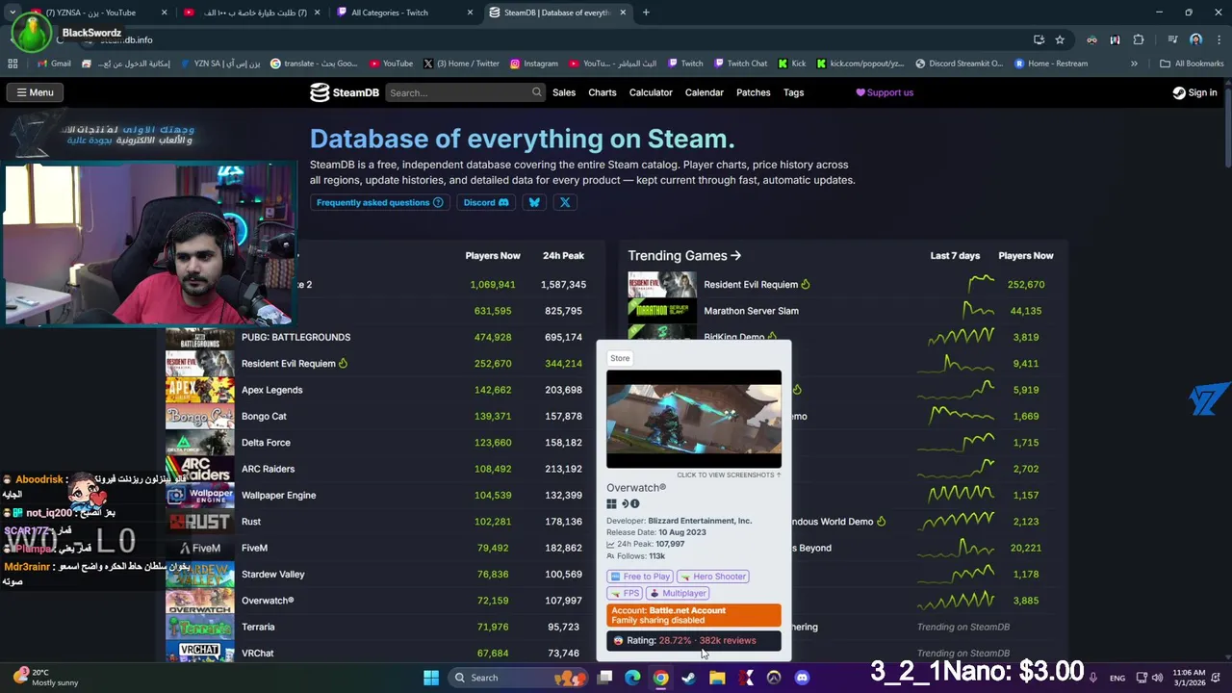Open Apex Legends game link

point(272,390)
